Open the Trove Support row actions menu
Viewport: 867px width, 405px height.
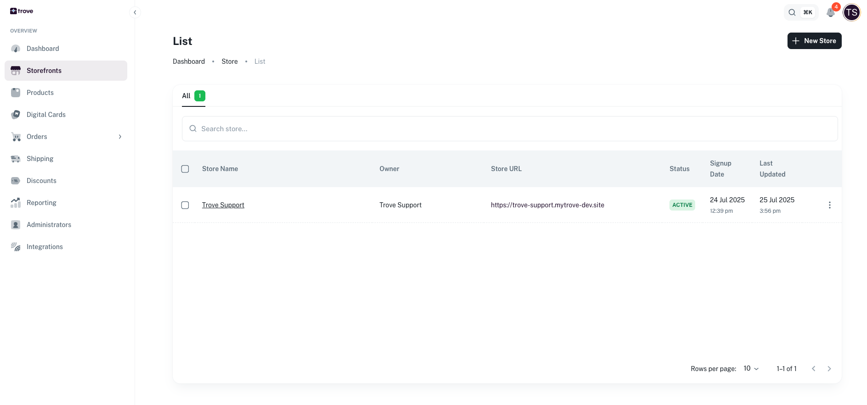pyautogui.click(x=829, y=205)
